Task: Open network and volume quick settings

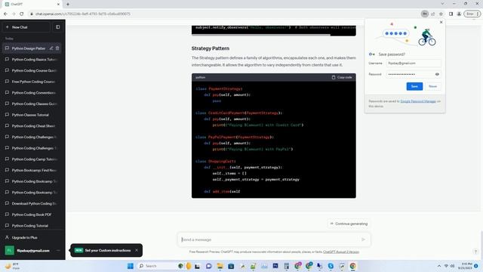Action: pyautogui.click(x=449, y=266)
